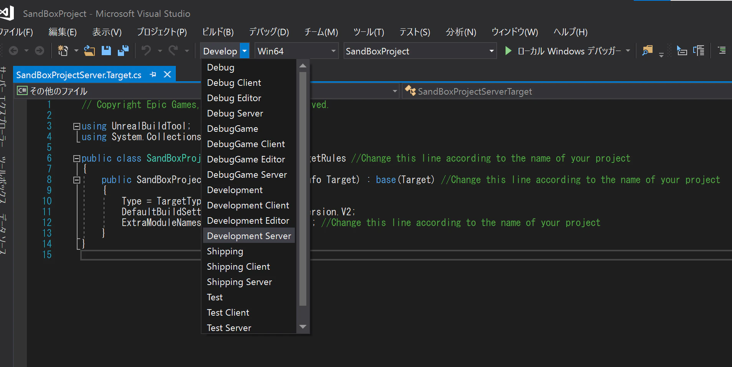
Task: Collapse the using directives block
Action: (77, 126)
